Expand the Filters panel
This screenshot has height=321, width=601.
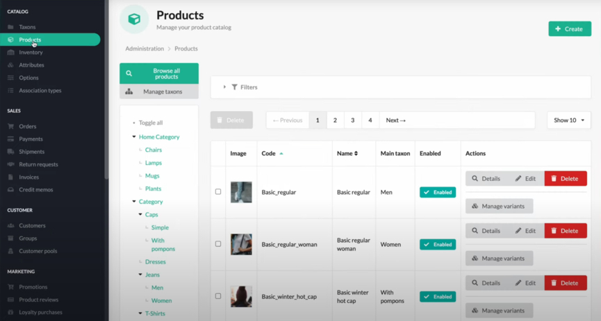pos(240,87)
